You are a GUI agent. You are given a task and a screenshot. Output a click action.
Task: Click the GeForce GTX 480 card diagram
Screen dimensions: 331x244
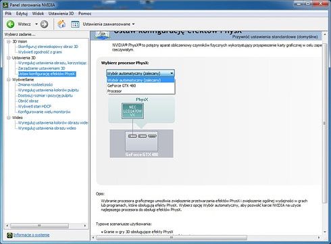point(141,143)
